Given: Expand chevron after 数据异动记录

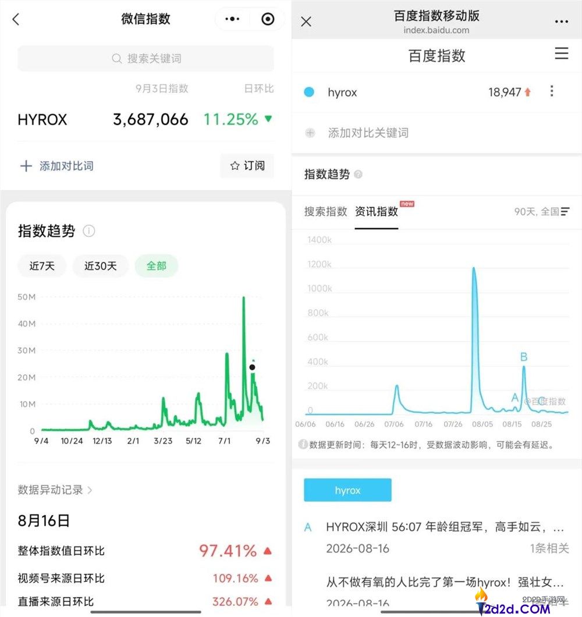Looking at the screenshot, I should coord(90,490).
